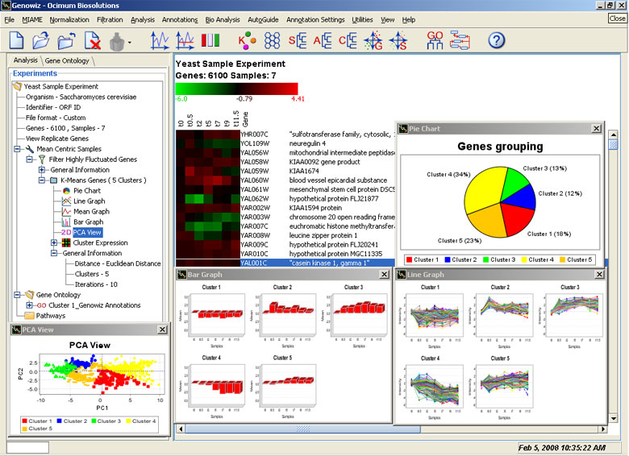Image resolution: width=629 pixels, height=456 pixels.
Task: Click Iterations - 10 tree entry
Action: click(96, 284)
